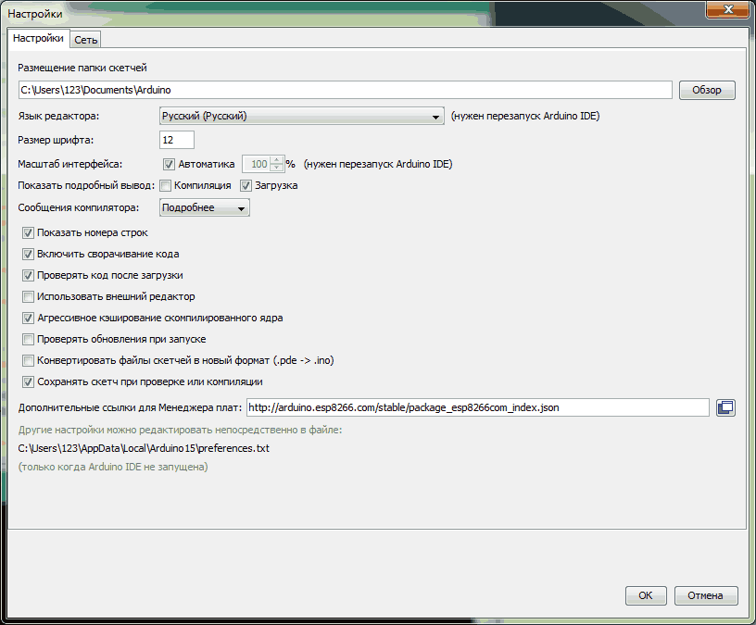Screen dimensions: 756x625
Task: Click the restart note beside the language dropdown
Action: tap(525, 116)
